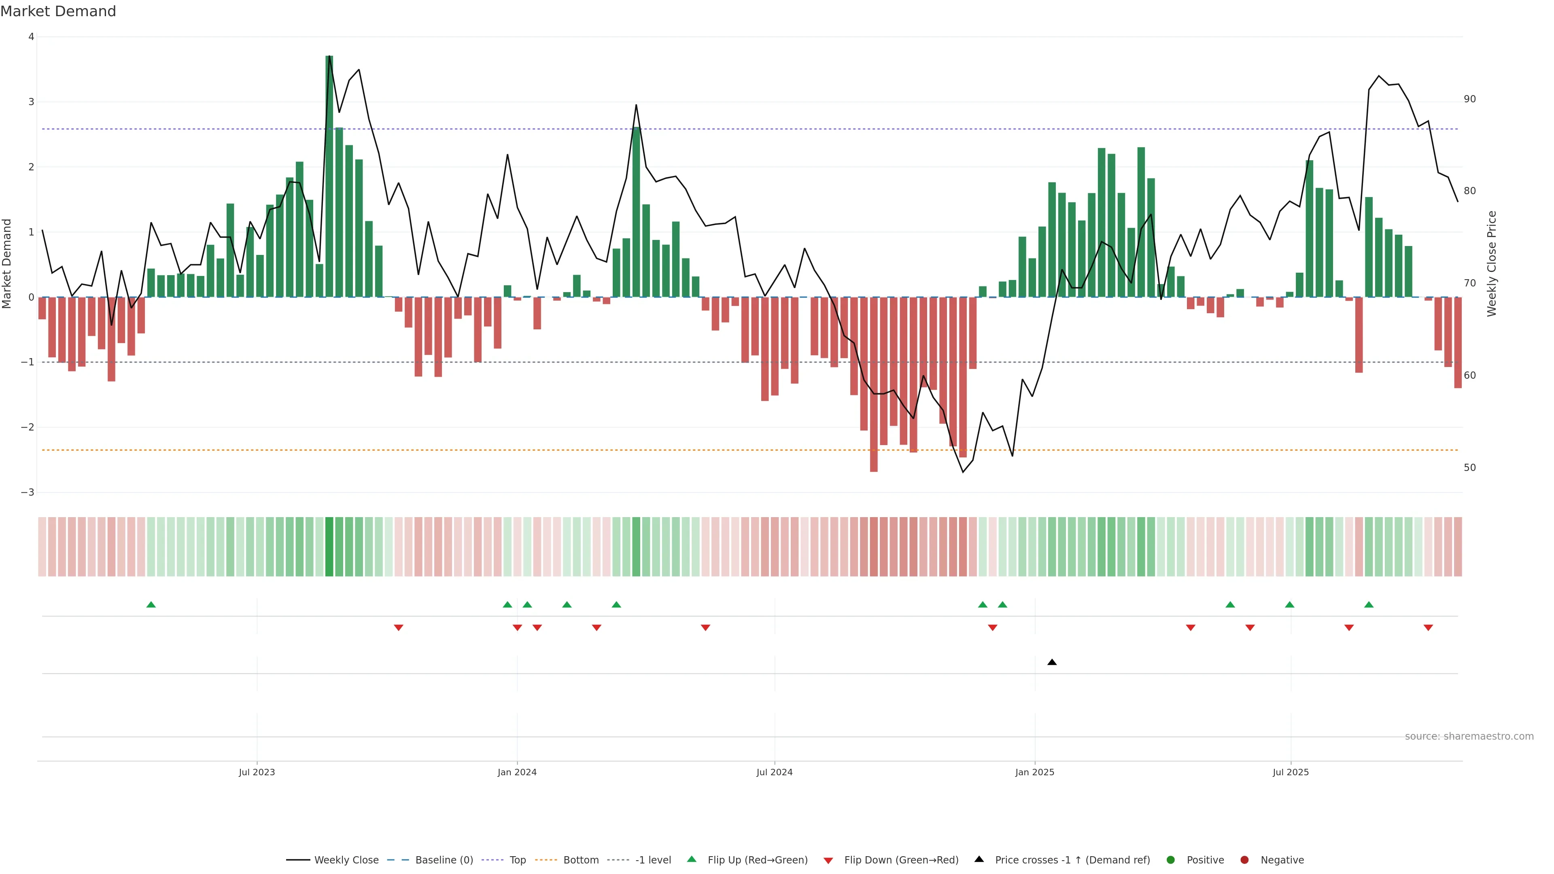
Task: Click the Market Demand chart title
Action: (58, 11)
